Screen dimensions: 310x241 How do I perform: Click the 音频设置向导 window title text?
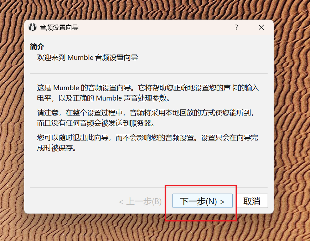click(x=59, y=27)
